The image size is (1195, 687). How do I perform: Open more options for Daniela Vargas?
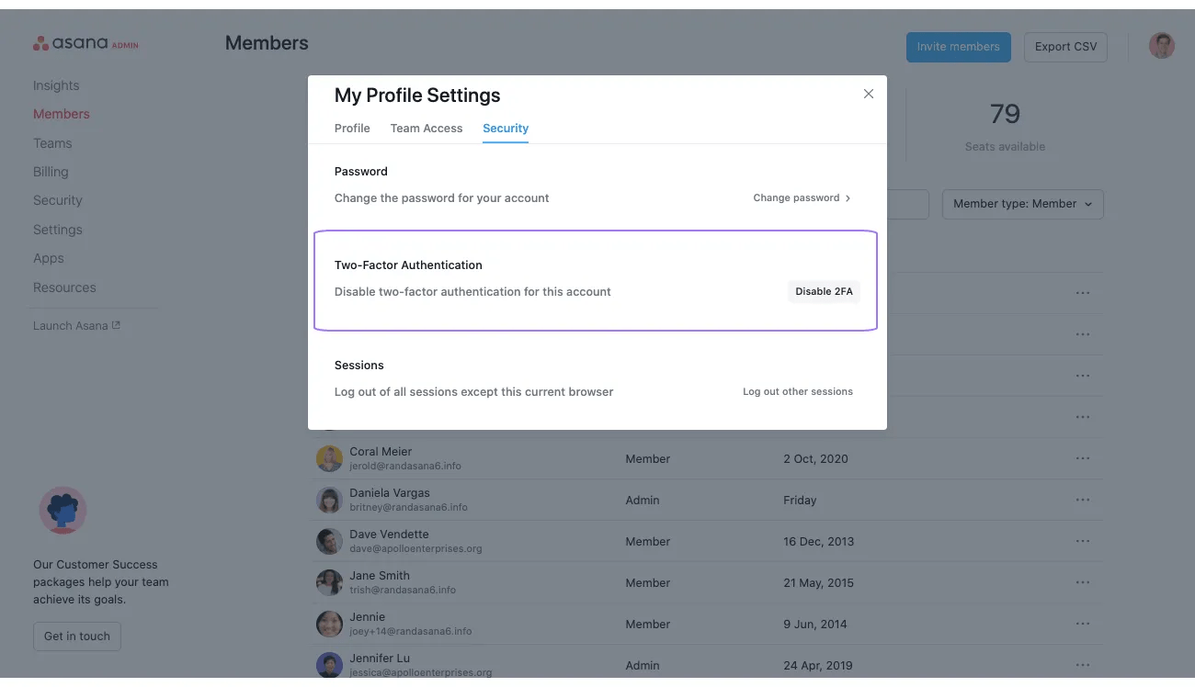(1082, 500)
